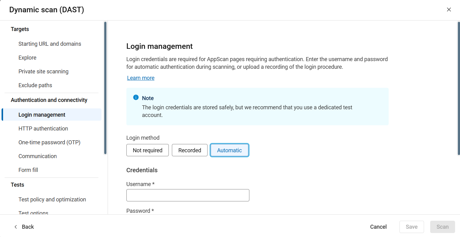Image resolution: width=460 pixels, height=237 pixels.
Task: Switch to the Form fill page
Action: click(x=28, y=170)
